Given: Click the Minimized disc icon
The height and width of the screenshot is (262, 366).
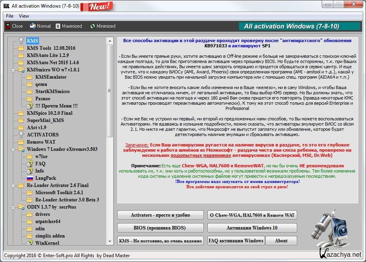Looking at the screenshot, I should coord(92,26).
